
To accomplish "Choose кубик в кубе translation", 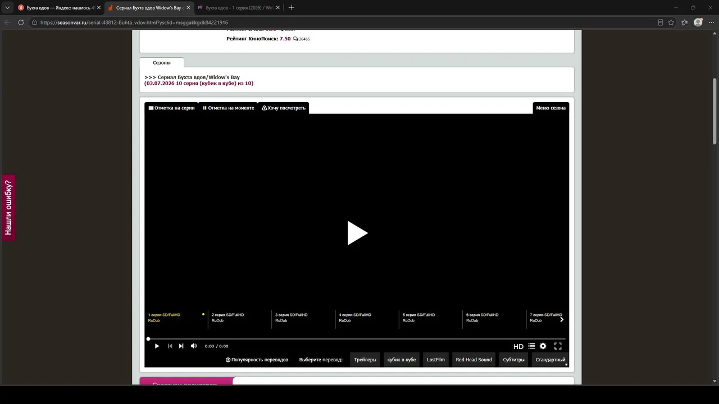I will pos(402,360).
